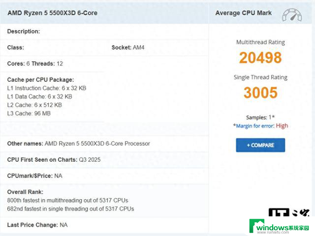The image size is (315, 236).
Task: Click the 682nd fastest in single threading line
Action: point(70,208)
